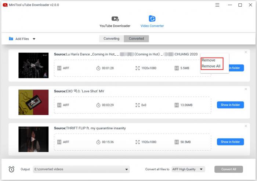Open the AIFF High Quality format dropdown
This screenshot has width=257, height=181.
(201, 169)
